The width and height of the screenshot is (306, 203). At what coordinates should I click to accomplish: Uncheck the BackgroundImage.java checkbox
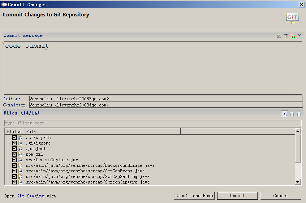pyautogui.click(x=14, y=165)
